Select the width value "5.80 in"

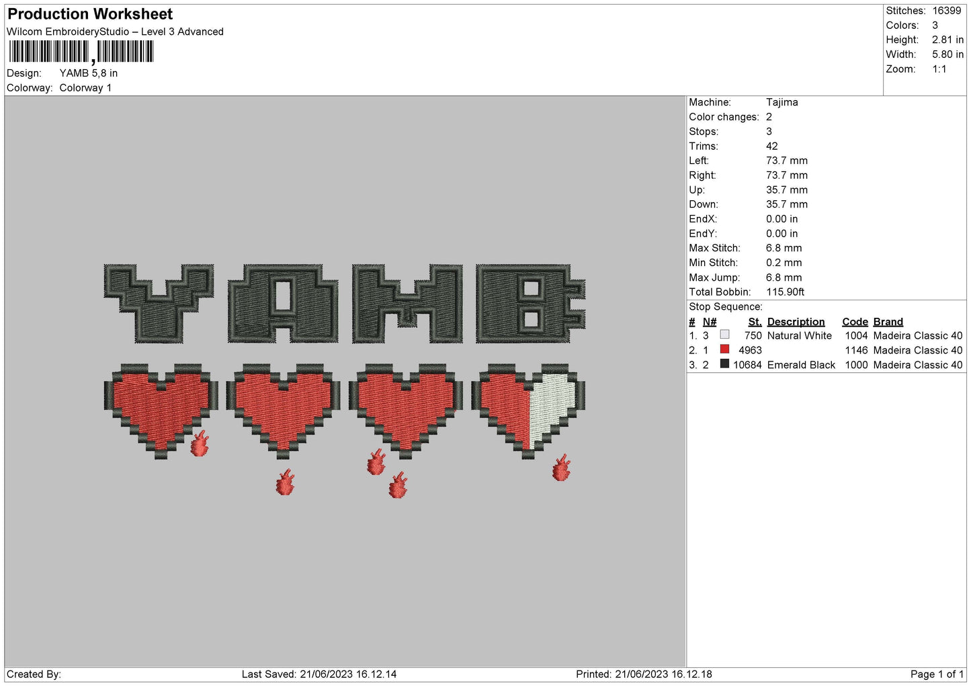click(947, 54)
